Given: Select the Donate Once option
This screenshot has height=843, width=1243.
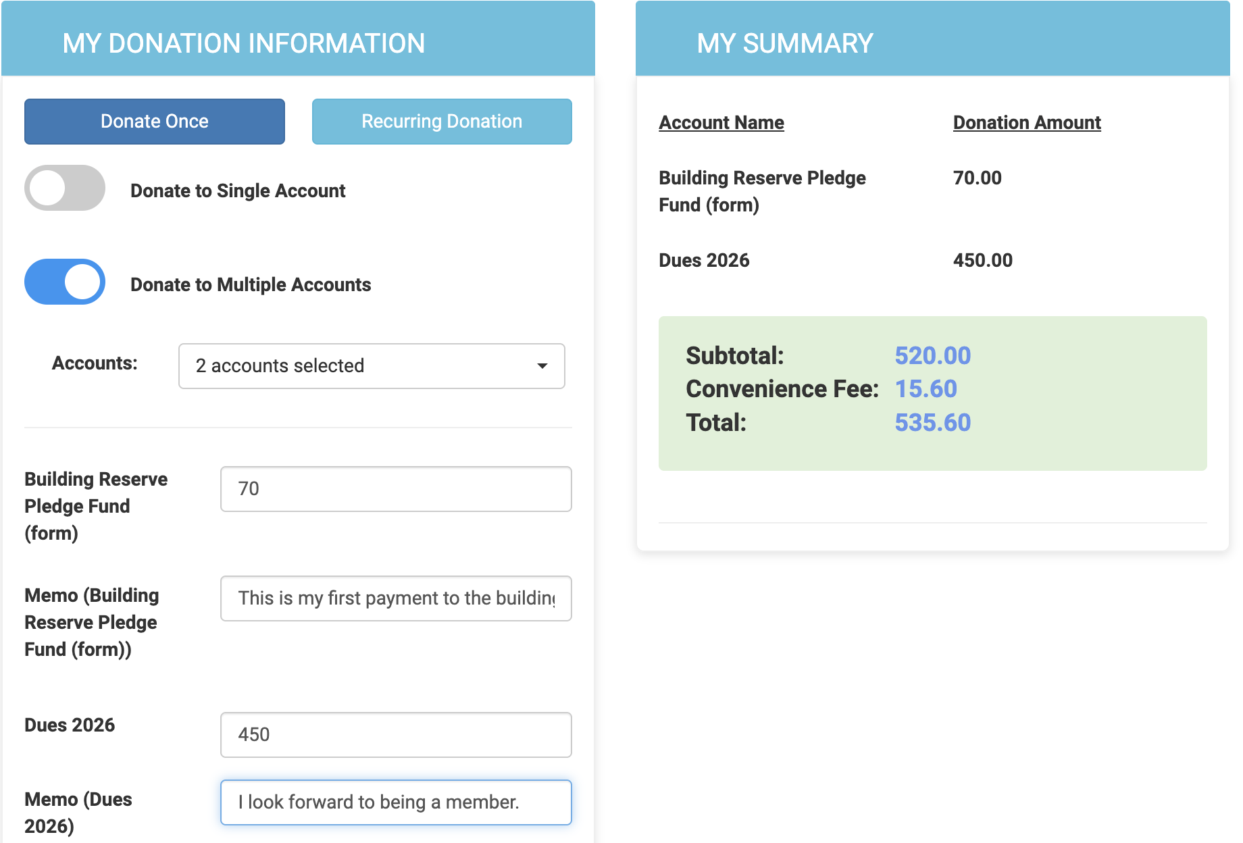Looking at the screenshot, I should pos(154,122).
